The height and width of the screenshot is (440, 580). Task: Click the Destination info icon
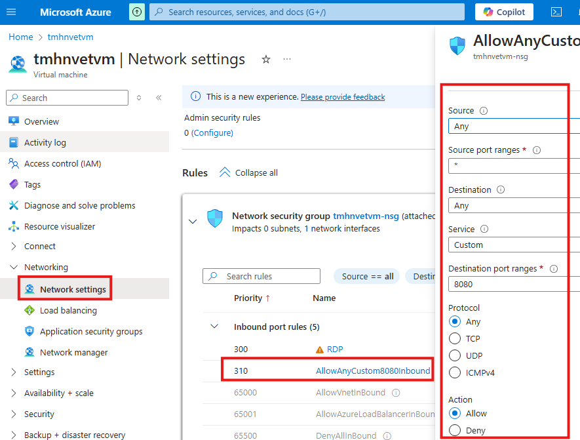501,190
